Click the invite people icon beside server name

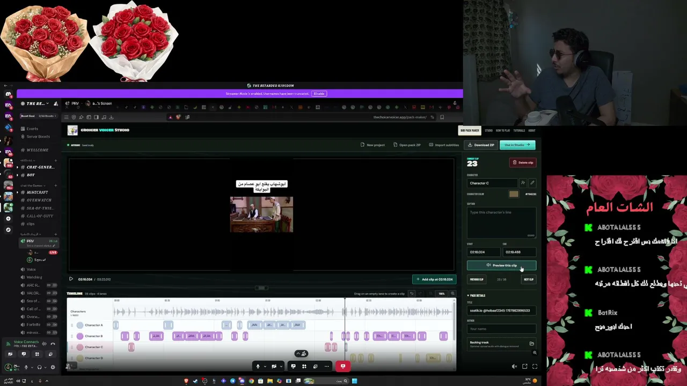(x=55, y=103)
